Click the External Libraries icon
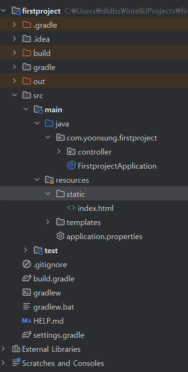Image resolution: width=188 pixels, height=372 pixels. coord(16,349)
